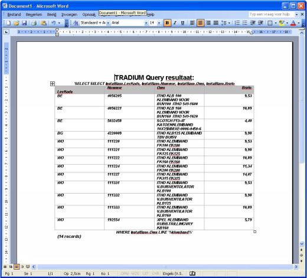307x278 pixels.
Task: Click the 'LevKode' column header
Action: pyautogui.click(x=65, y=91)
